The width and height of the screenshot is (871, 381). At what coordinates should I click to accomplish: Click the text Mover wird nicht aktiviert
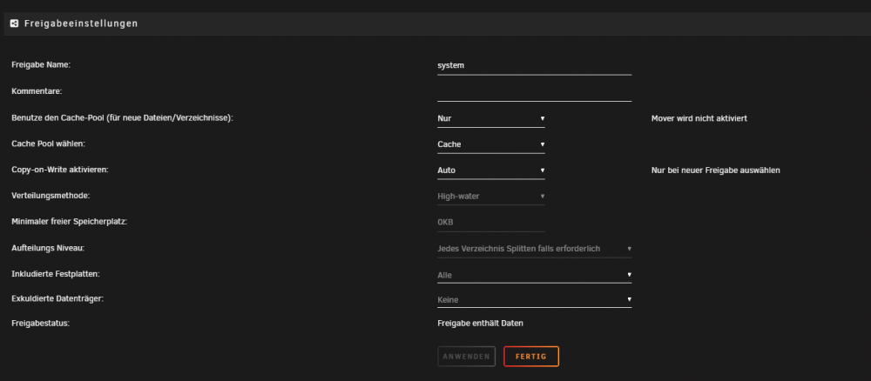tap(699, 118)
